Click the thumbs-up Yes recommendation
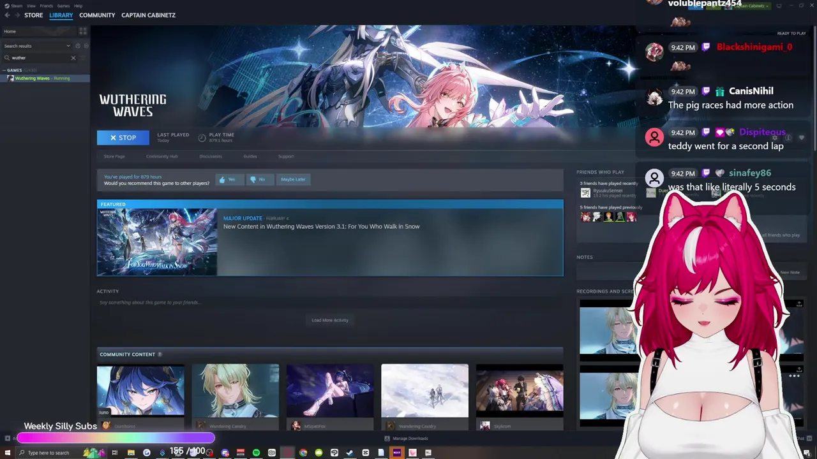The image size is (817, 459). tap(230, 179)
